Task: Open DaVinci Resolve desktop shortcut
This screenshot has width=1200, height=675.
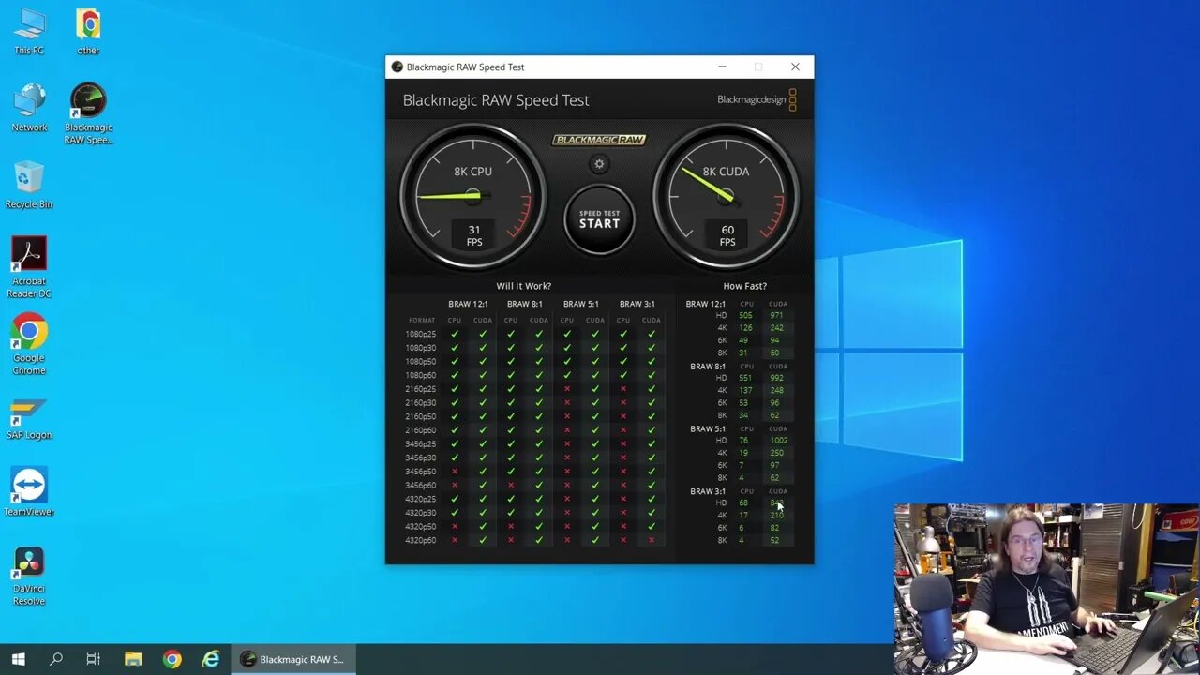Action: 29,576
